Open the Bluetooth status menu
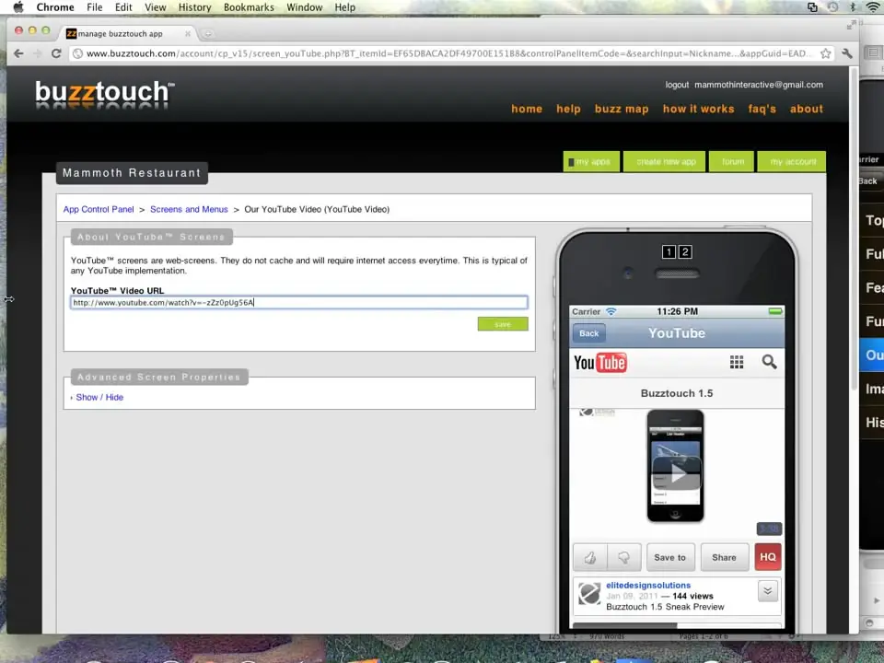884x663 pixels. (853, 7)
